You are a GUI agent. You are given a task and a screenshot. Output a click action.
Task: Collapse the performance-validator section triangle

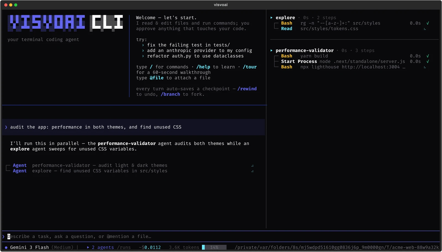272,51
